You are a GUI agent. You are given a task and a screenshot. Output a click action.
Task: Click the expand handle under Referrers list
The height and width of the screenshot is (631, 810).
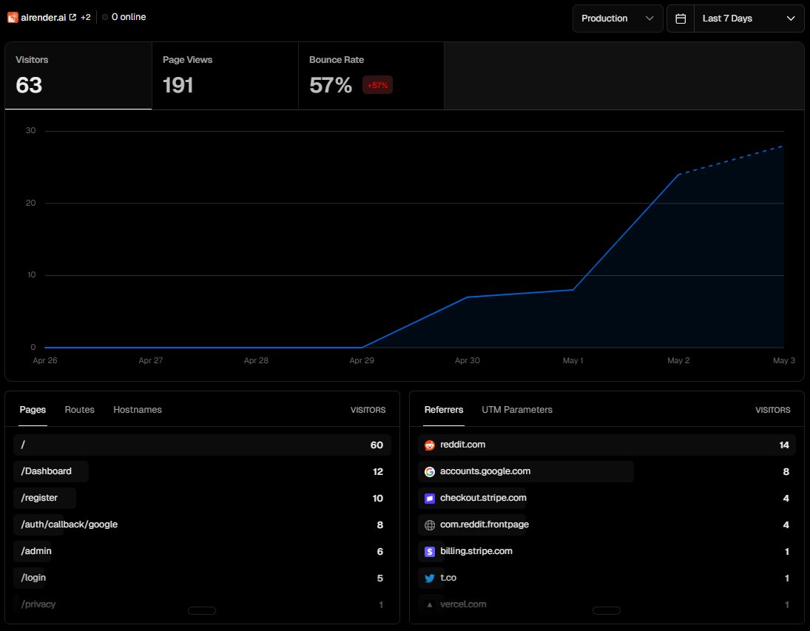pyautogui.click(x=607, y=611)
